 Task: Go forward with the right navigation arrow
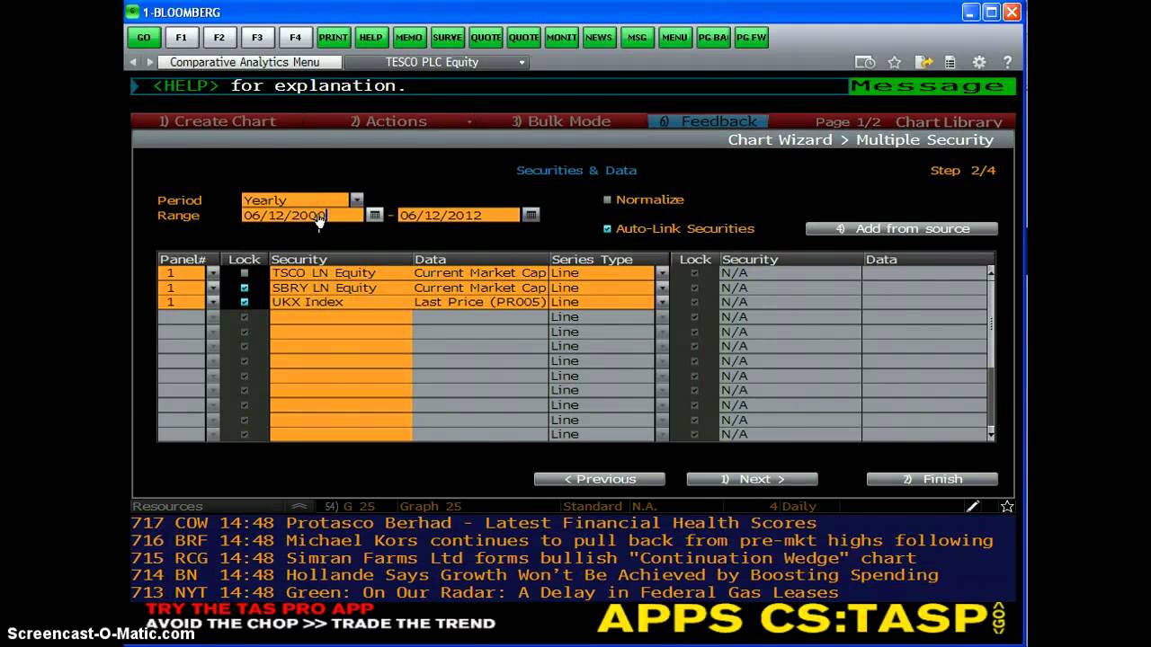(149, 62)
